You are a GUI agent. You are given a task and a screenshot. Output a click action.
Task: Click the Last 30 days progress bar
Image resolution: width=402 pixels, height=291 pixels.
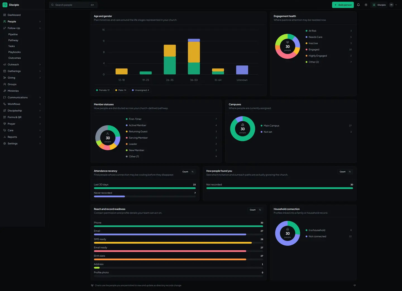(x=145, y=188)
